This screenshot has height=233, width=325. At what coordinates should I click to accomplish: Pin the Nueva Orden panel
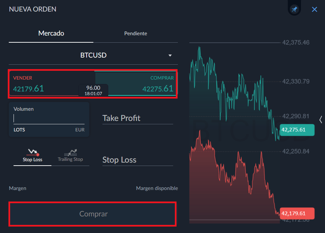(x=295, y=9)
